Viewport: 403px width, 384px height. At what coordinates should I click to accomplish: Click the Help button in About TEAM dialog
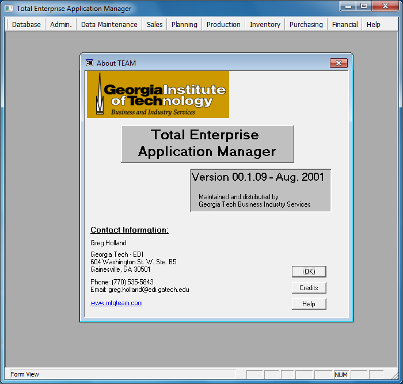point(309,304)
